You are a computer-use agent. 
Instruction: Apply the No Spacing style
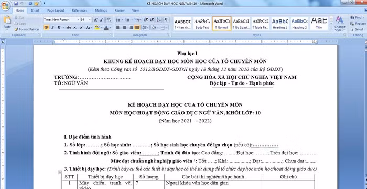tap(241, 24)
